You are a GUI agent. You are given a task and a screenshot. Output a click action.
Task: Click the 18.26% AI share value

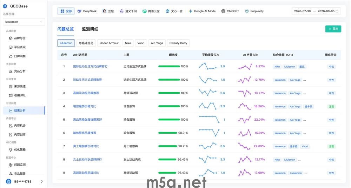[259, 106]
